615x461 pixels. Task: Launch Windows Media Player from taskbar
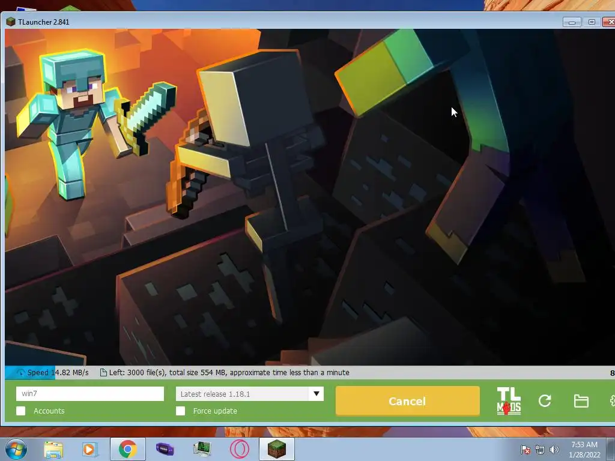pos(89,449)
